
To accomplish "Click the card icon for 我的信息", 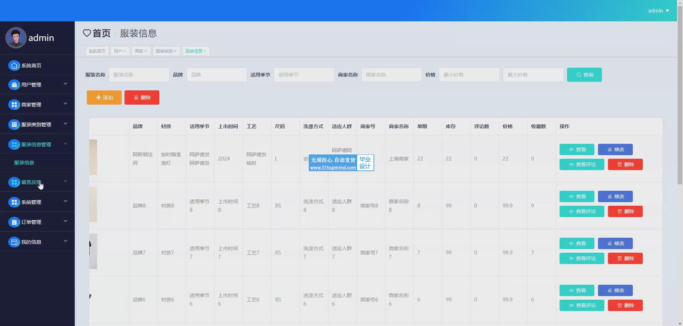I will coord(14,242).
